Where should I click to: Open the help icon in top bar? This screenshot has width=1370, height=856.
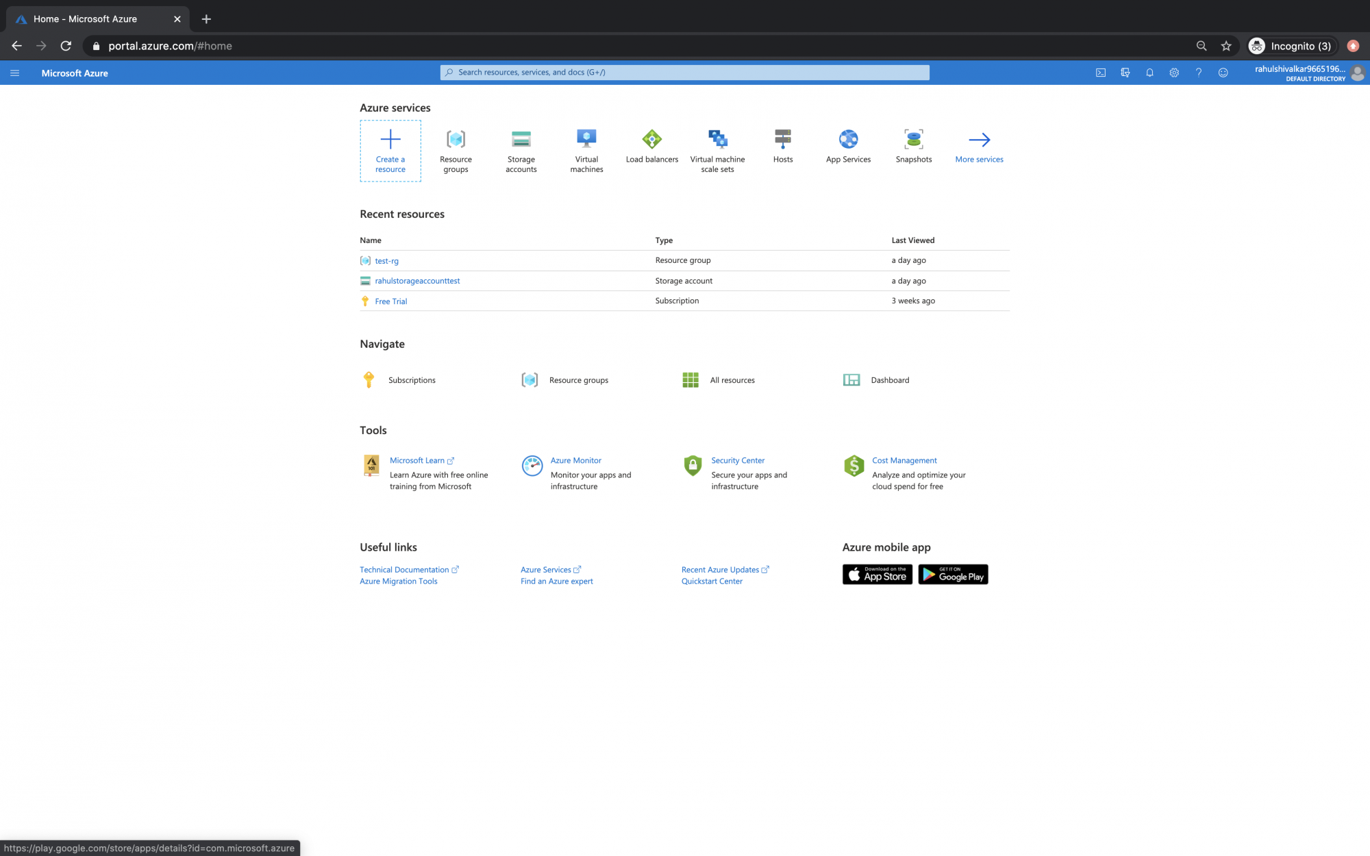pyautogui.click(x=1199, y=73)
